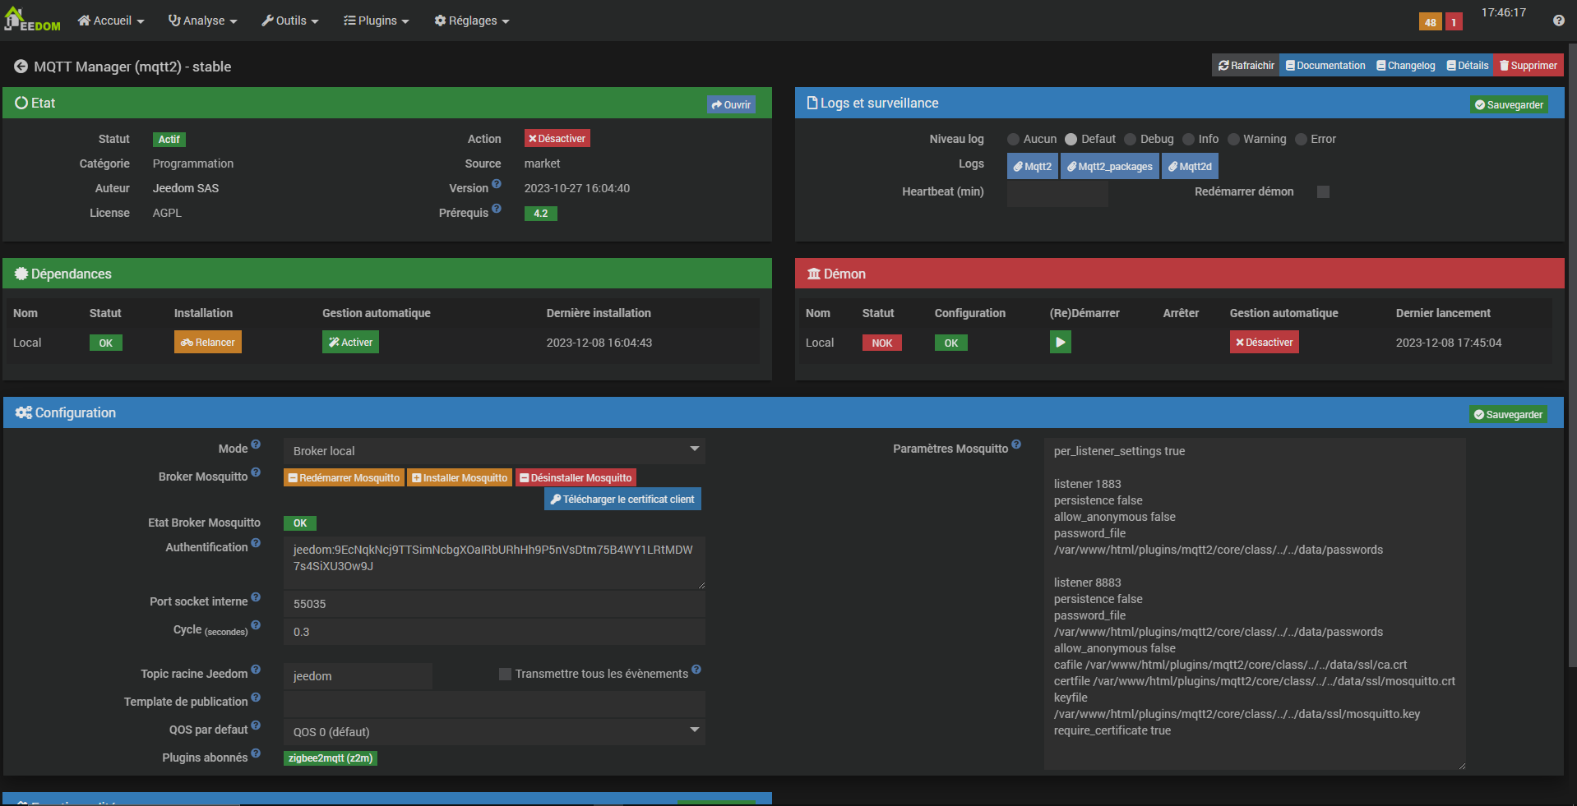Image resolution: width=1577 pixels, height=806 pixels.
Task: Open plugin Détails
Action: pos(1467,66)
